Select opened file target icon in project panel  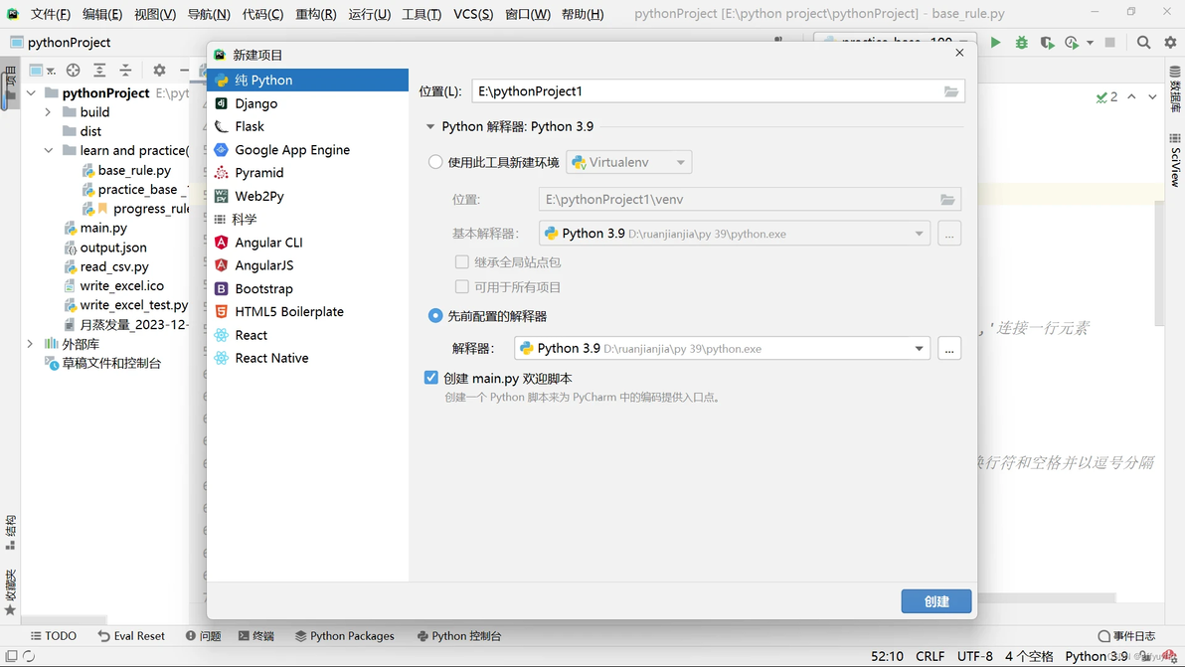click(x=73, y=71)
